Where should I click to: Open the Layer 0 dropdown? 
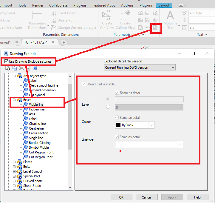coord(149,107)
